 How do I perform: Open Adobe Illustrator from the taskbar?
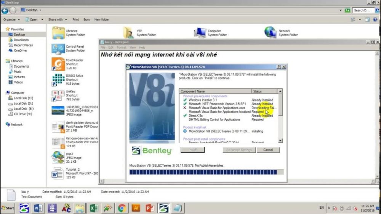[136, 208]
